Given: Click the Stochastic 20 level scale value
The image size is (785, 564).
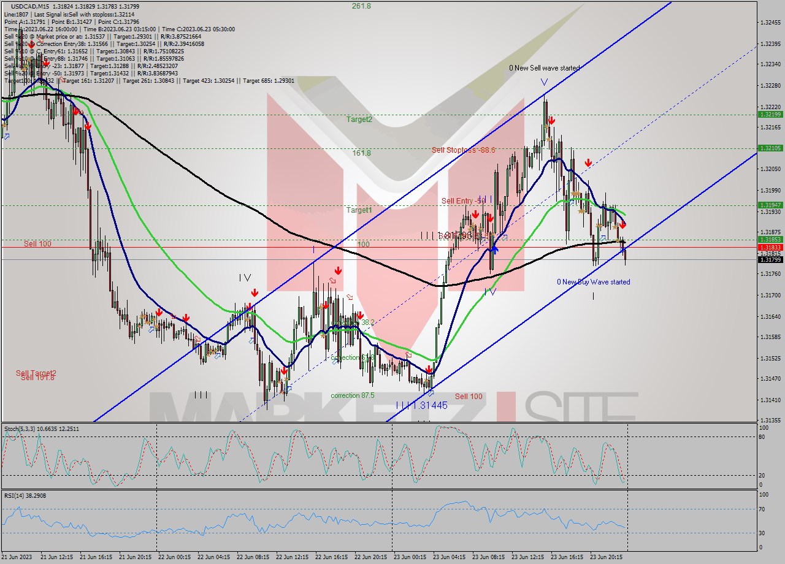Looking at the screenshot, I should (762, 475).
